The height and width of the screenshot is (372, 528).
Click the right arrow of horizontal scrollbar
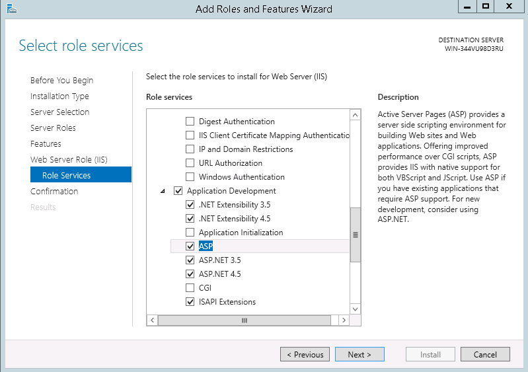coord(344,320)
